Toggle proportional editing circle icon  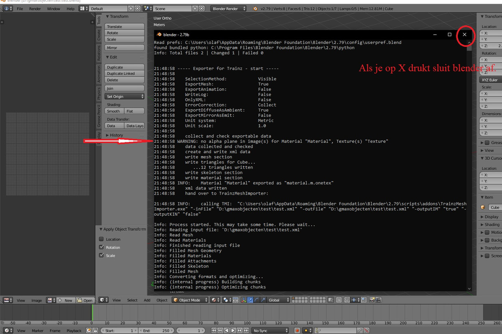pos(339,300)
